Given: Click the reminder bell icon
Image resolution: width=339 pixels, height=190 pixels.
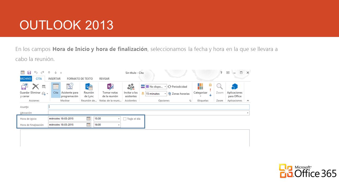Looking at the screenshot, I should click(143, 94).
